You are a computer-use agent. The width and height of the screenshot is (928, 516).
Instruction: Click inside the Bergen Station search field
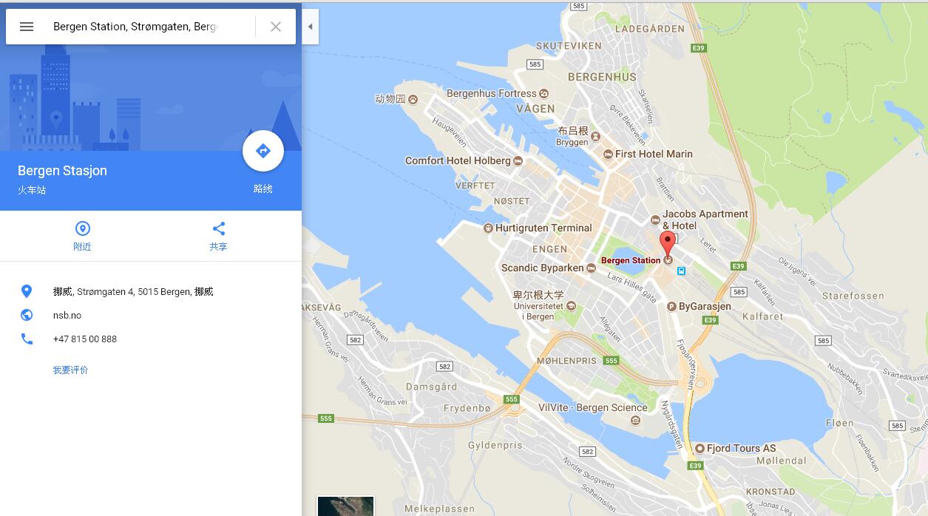(135, 27)
